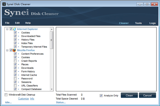This screenshot has width=160, height=106.
Task: Toggle the Analyze Only checkbox
Action: pos(101,96)
